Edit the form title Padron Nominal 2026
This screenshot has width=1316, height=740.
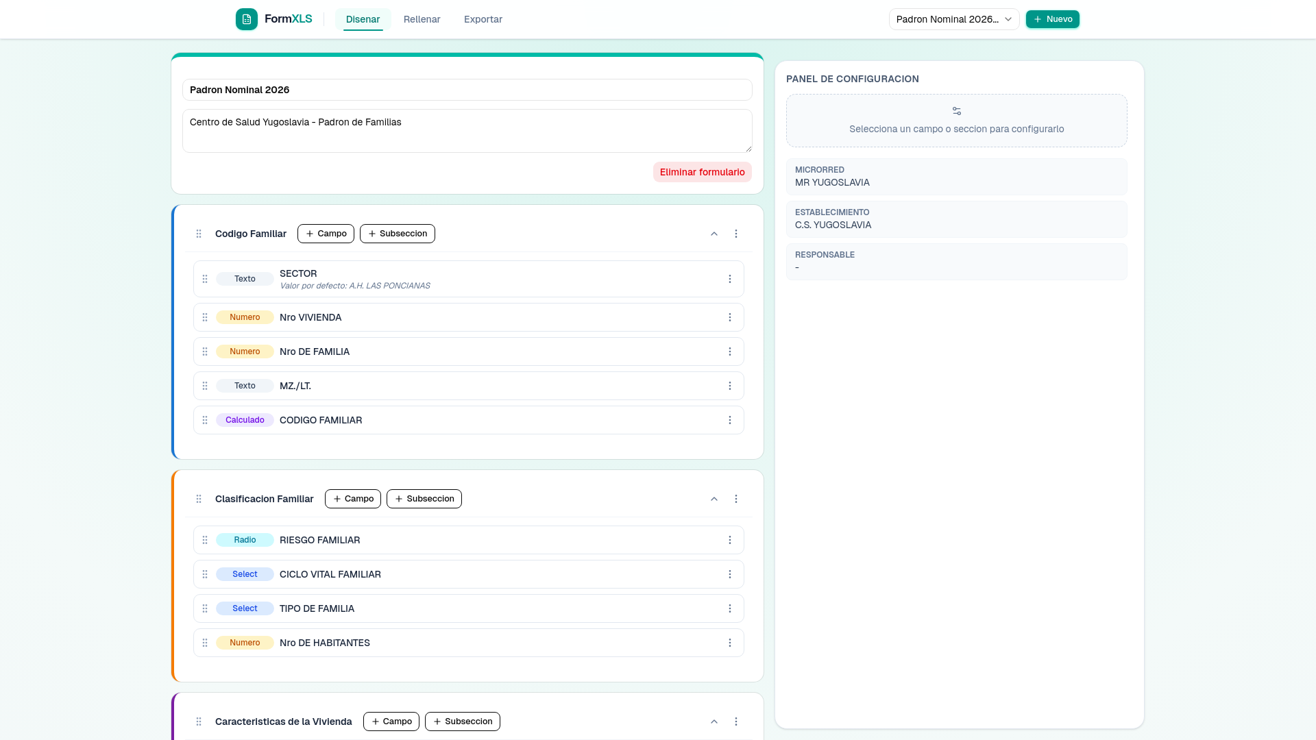[x=467, y=90]
